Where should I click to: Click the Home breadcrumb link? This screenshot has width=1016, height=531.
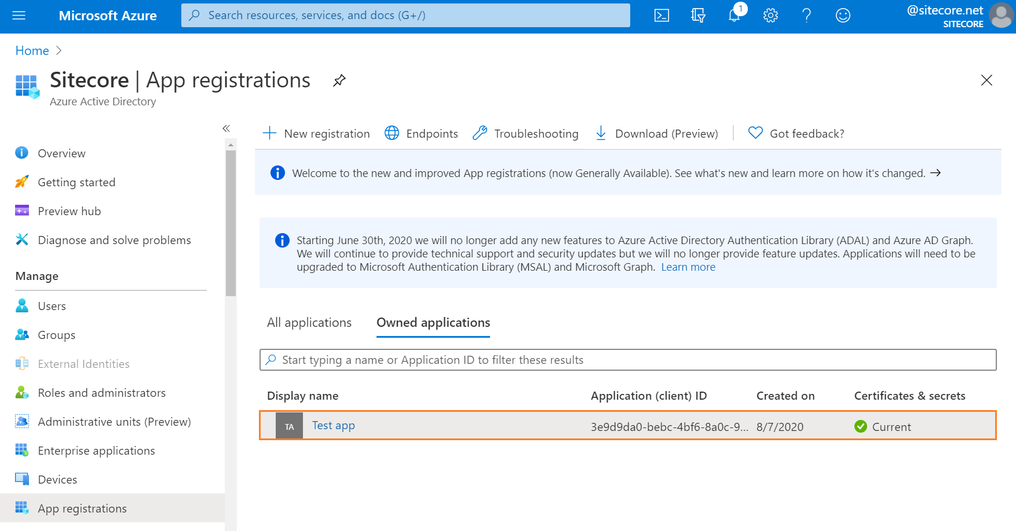(32, 51)
